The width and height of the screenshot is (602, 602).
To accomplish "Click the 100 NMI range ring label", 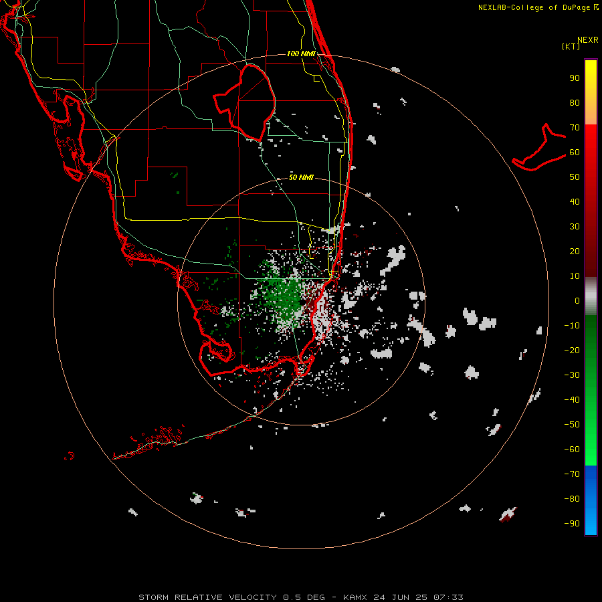I will pos(301,54).
